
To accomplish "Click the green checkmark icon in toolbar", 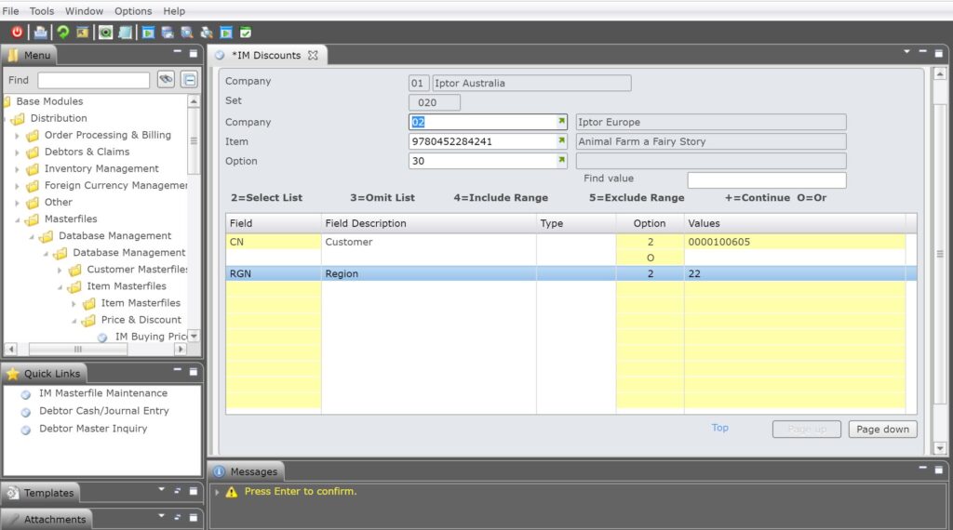I will tap(246, 33).
